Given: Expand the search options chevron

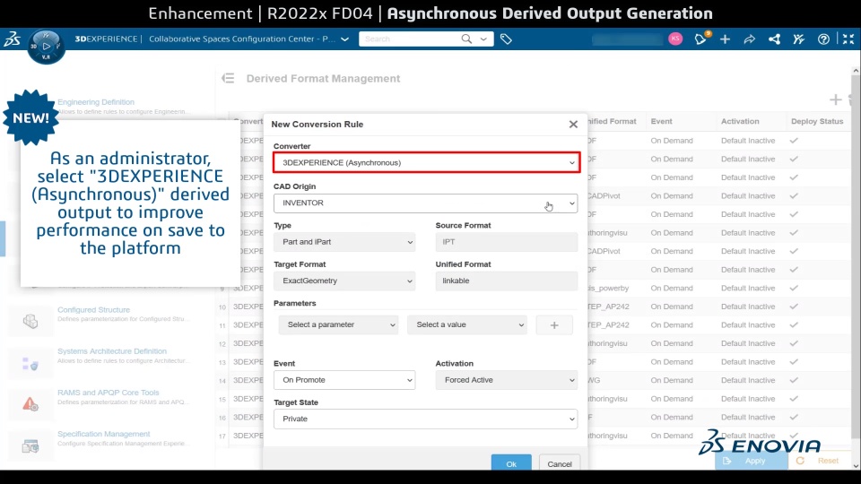Looking at the screenshot, I should (x=483, y=39).
